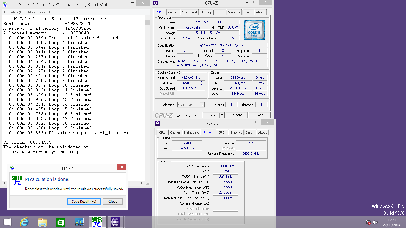Click the upper CPU-Z window's title bar icon
The width and height of the screenshot is (406, 228).
point(155,3)
